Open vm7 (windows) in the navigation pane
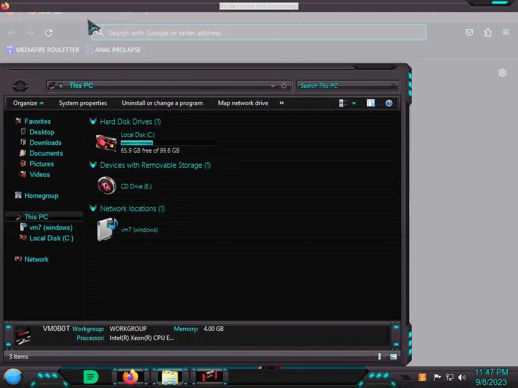The width and height of the screenshot is (518, 388). (51, 227)
